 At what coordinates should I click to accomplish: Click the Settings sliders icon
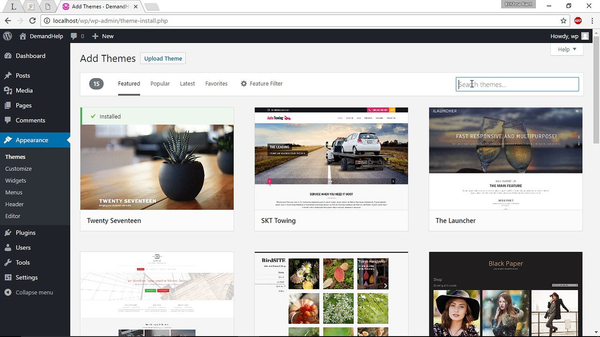[x=8, y=278]
